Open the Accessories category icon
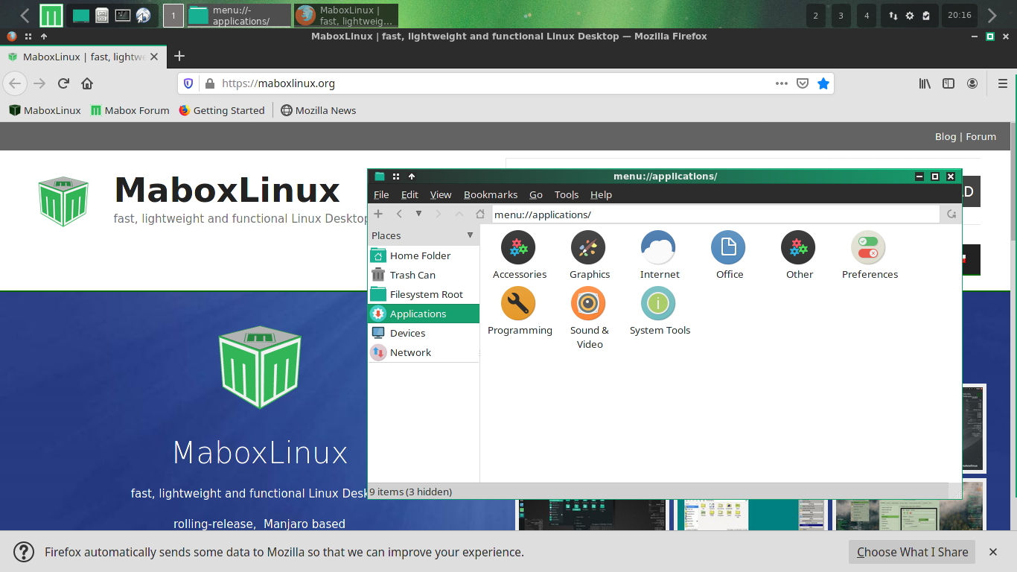Screen dimensions: 1017x572 519,247
